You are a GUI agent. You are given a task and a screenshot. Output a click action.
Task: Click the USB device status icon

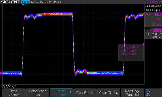(x=148, y=91)
